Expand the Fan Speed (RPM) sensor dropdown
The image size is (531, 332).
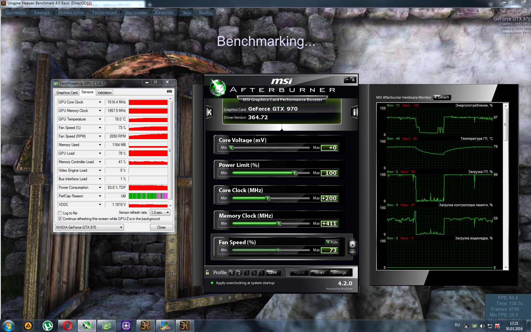click(100, 136)
